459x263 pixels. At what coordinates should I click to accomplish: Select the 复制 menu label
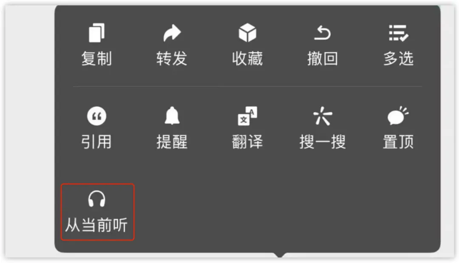point(96,58)
